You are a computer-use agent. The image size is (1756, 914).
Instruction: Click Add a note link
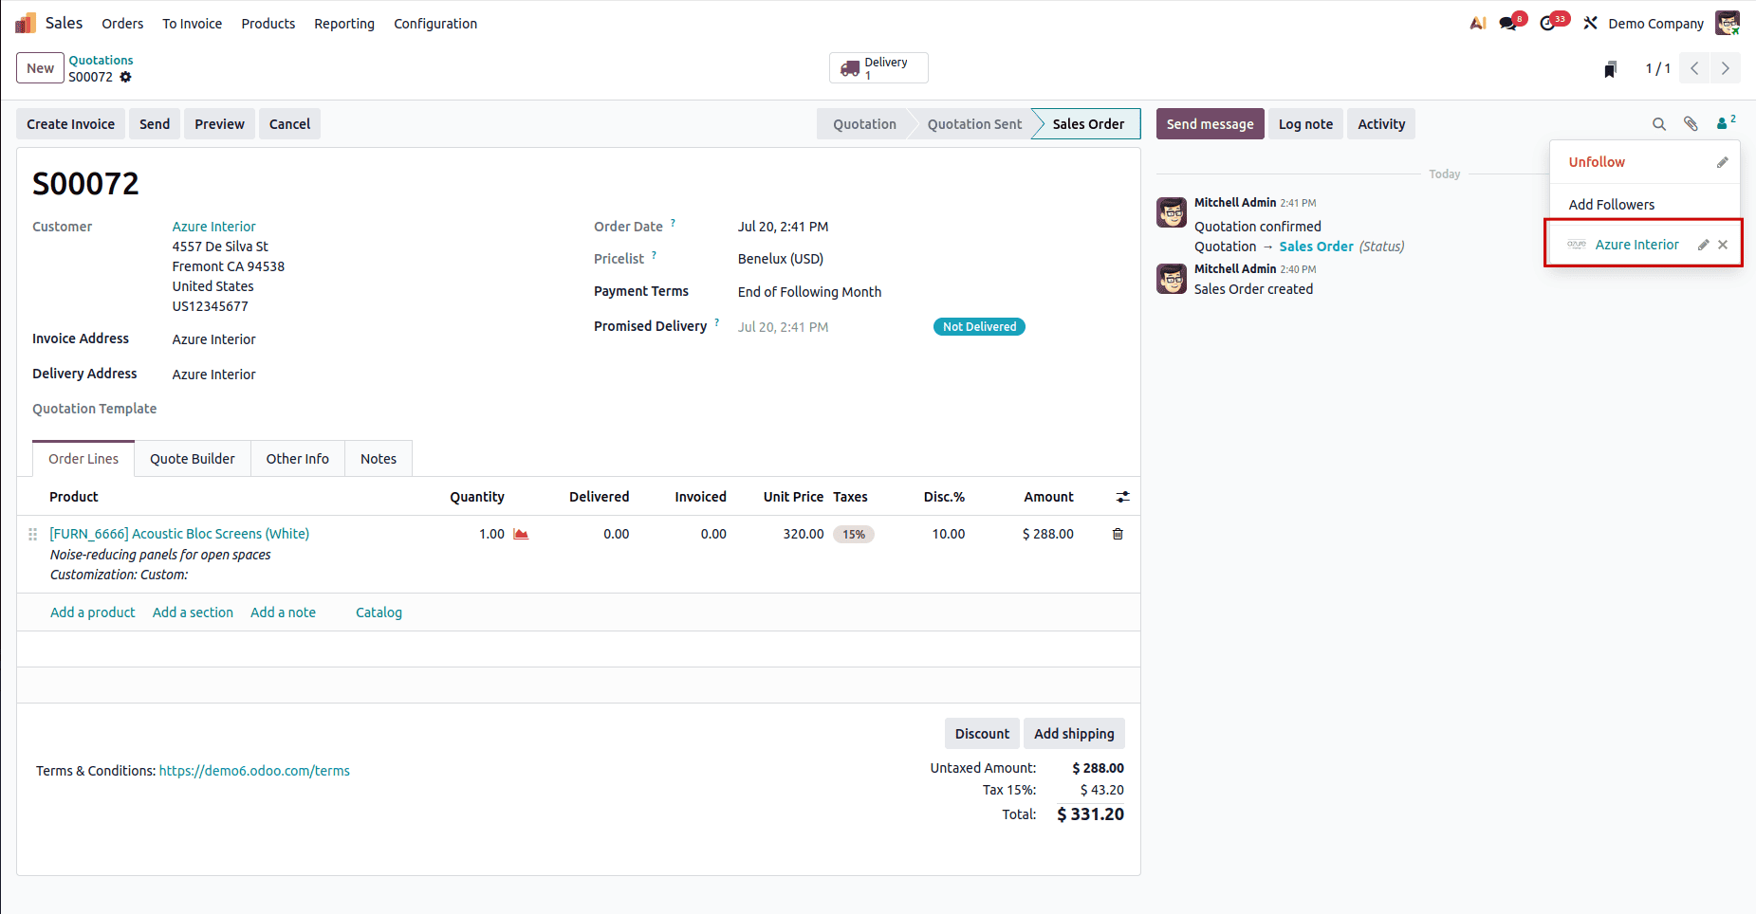click(283, 612)
